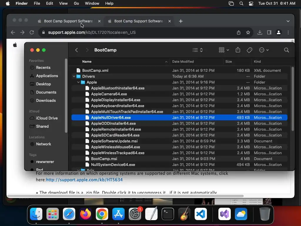Open Chrome downloads icon
Viewport: 301px width, 226px height.
click(x=260, y=32)
